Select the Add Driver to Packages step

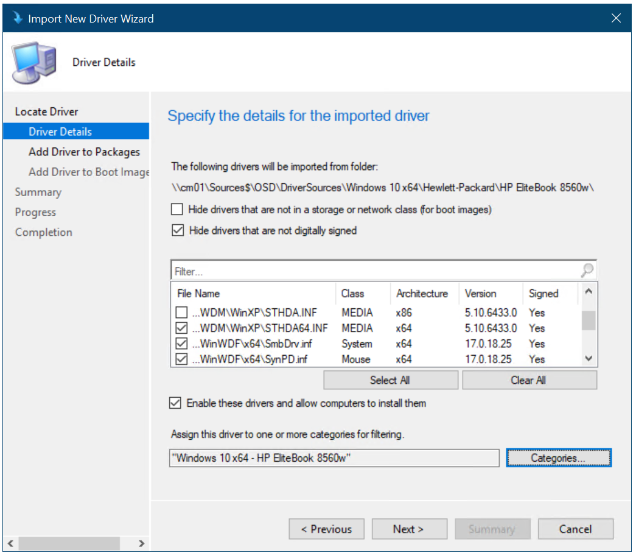[x=84, y=152]
